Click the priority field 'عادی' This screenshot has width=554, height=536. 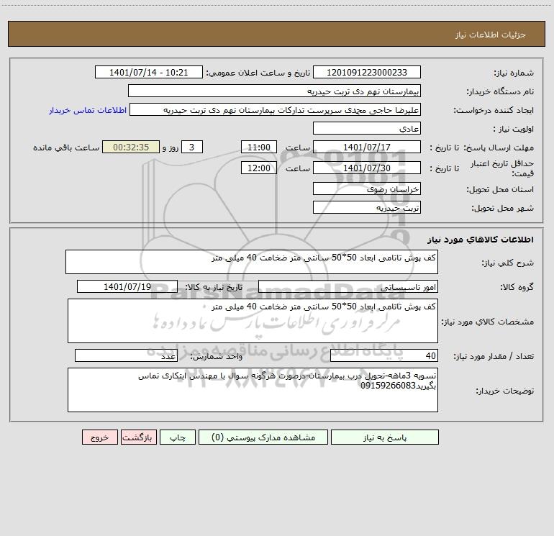[367, 128]
